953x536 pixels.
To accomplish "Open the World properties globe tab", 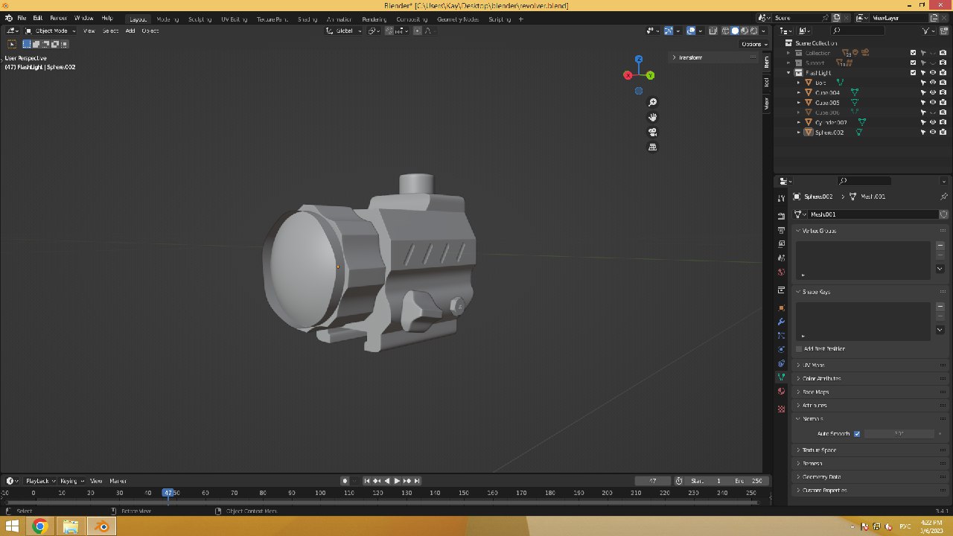I will (x=781, y=272).
